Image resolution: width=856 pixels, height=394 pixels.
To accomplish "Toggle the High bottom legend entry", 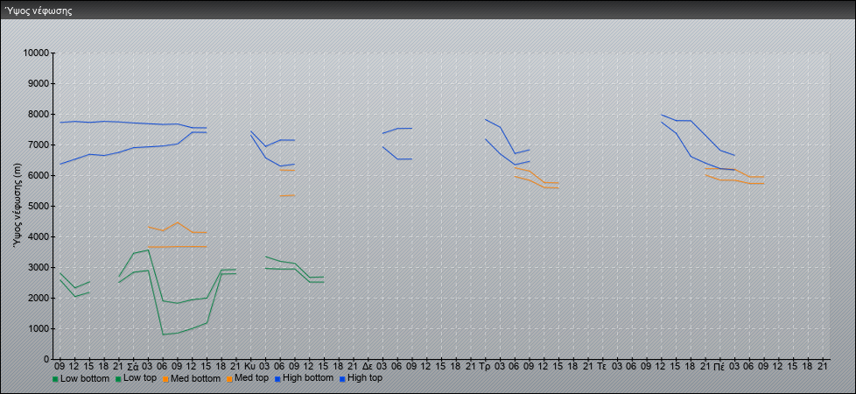I will (305, 378).
